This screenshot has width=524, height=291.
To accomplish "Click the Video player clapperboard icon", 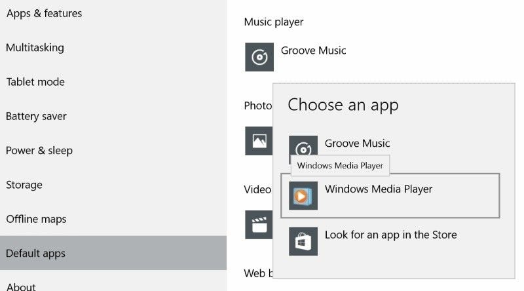I will [259, 224].
